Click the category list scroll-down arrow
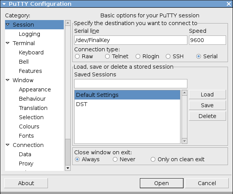This screenshot has height=194, width=233. pyautogui.click(x=68, y=168)
